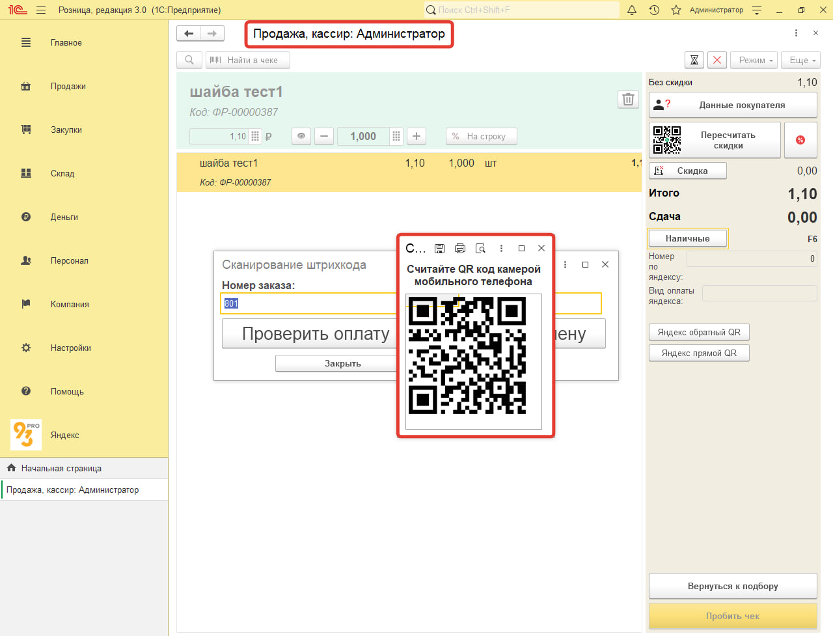Open the Режим dropdown
The image size is (833, 636).
(754, 60)
